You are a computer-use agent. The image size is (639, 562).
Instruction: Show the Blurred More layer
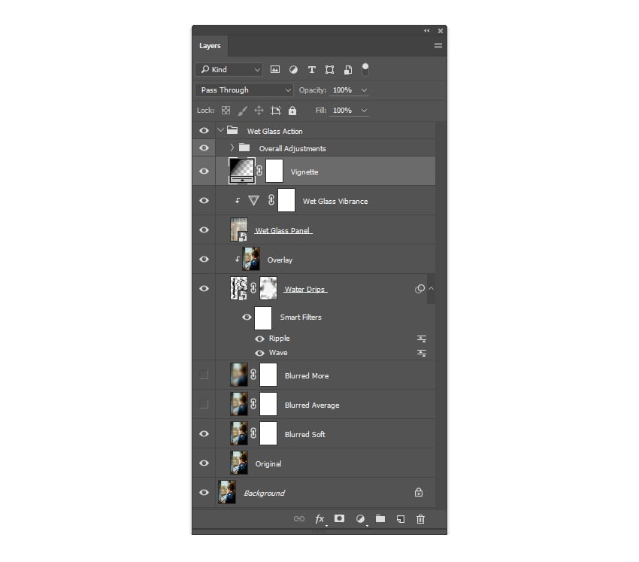pos(204,375)
